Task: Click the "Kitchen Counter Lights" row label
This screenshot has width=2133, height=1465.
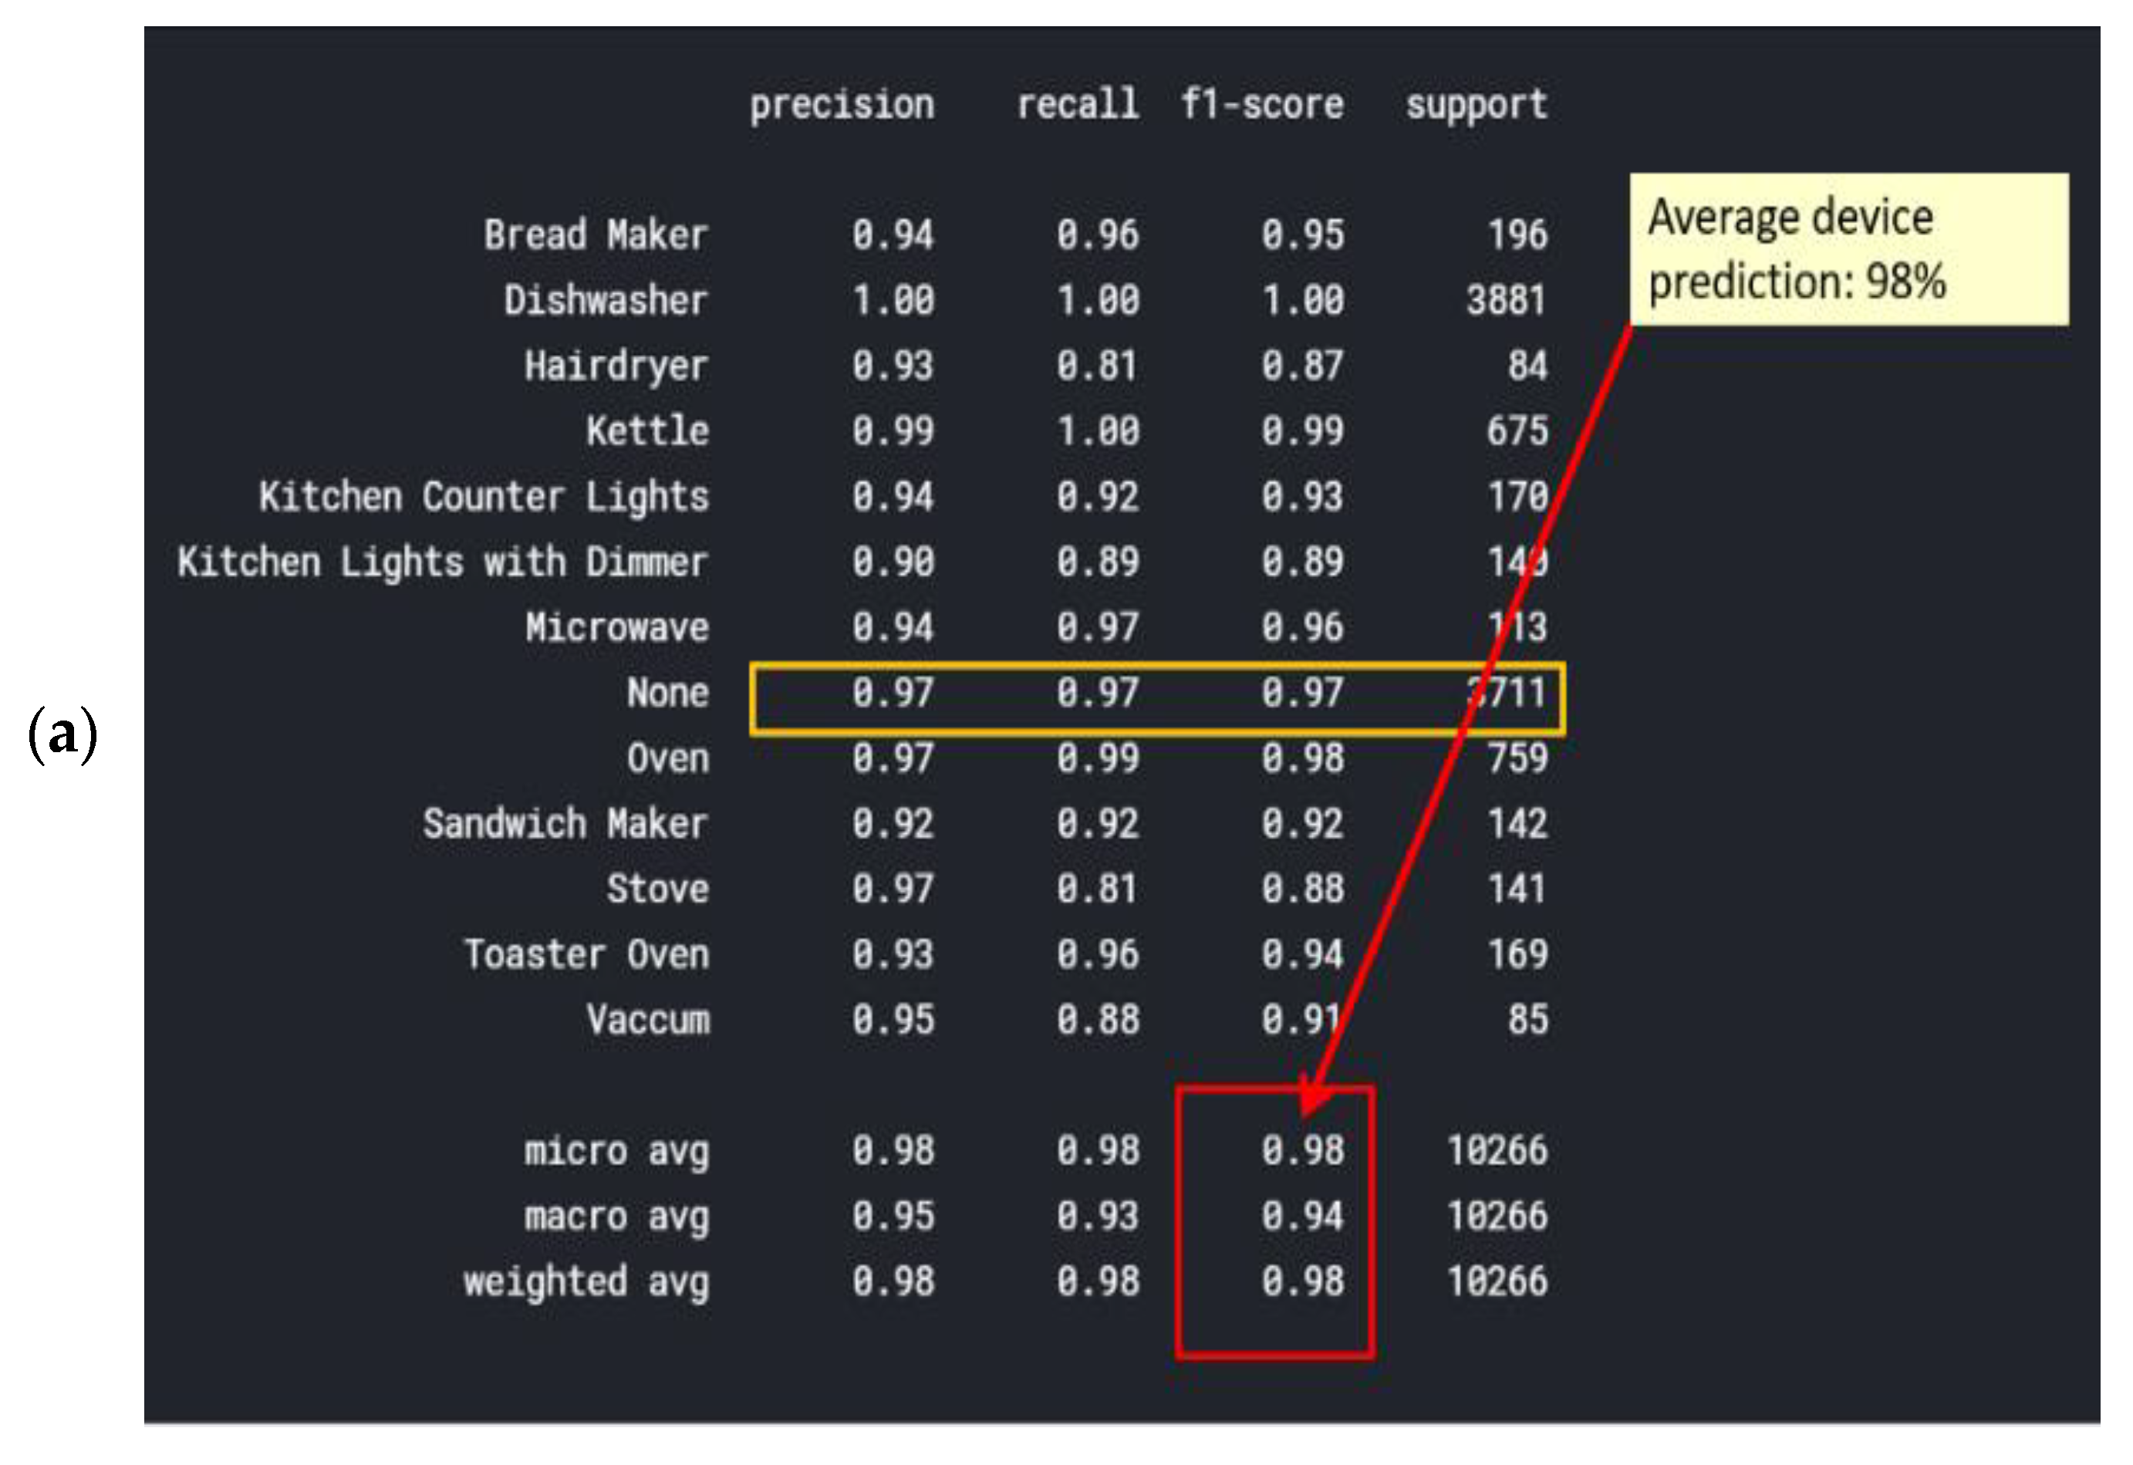Action: 484,497
